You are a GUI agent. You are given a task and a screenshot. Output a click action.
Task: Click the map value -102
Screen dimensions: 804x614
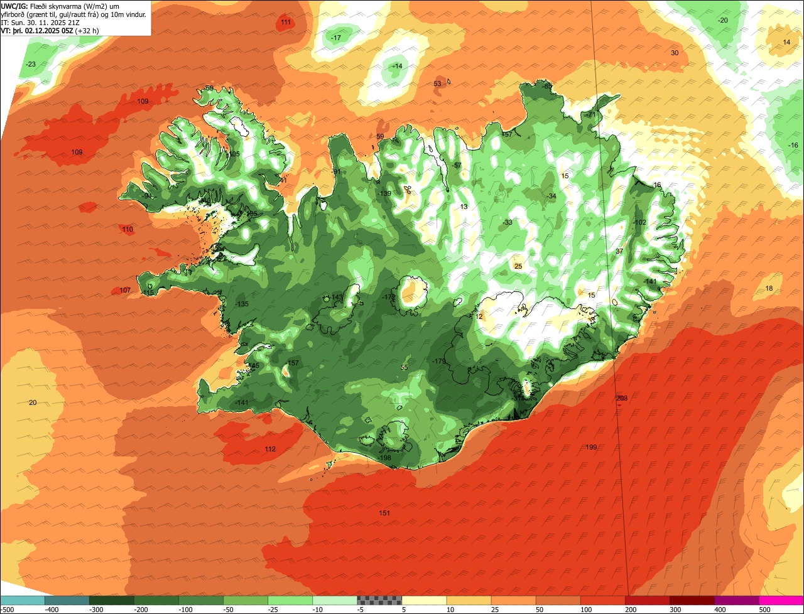pos(639,222)
